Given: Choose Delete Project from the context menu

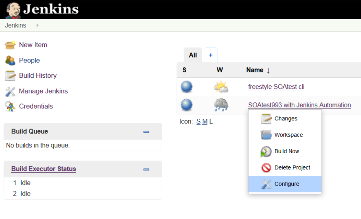Looking at the screenshot, I should (x=285, y=167).
